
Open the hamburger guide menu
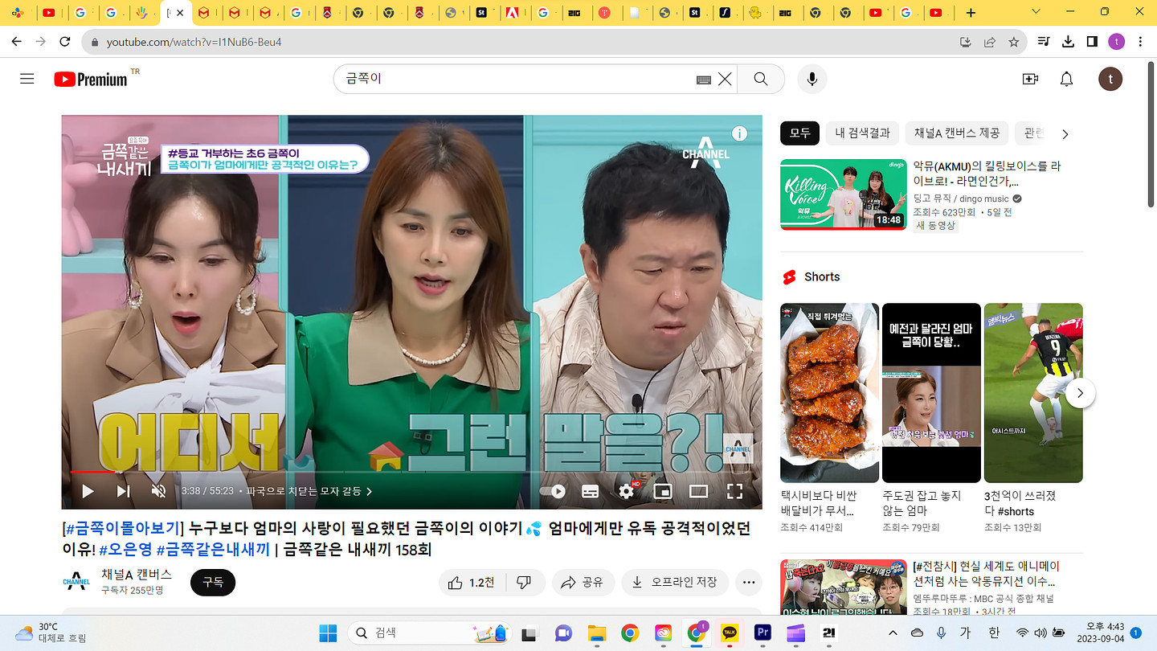click(27, 79)
